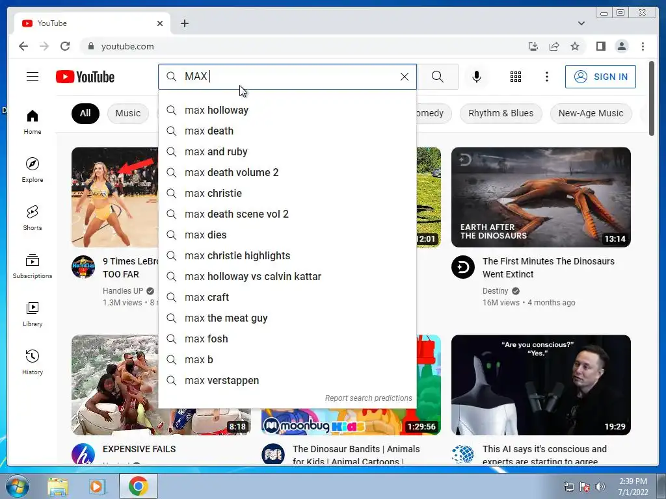Click the Chrome share page icon

(554, 46)
